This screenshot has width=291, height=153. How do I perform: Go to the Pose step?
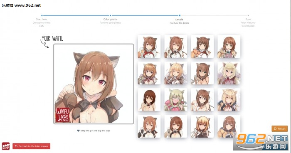(x=248, y=19)
